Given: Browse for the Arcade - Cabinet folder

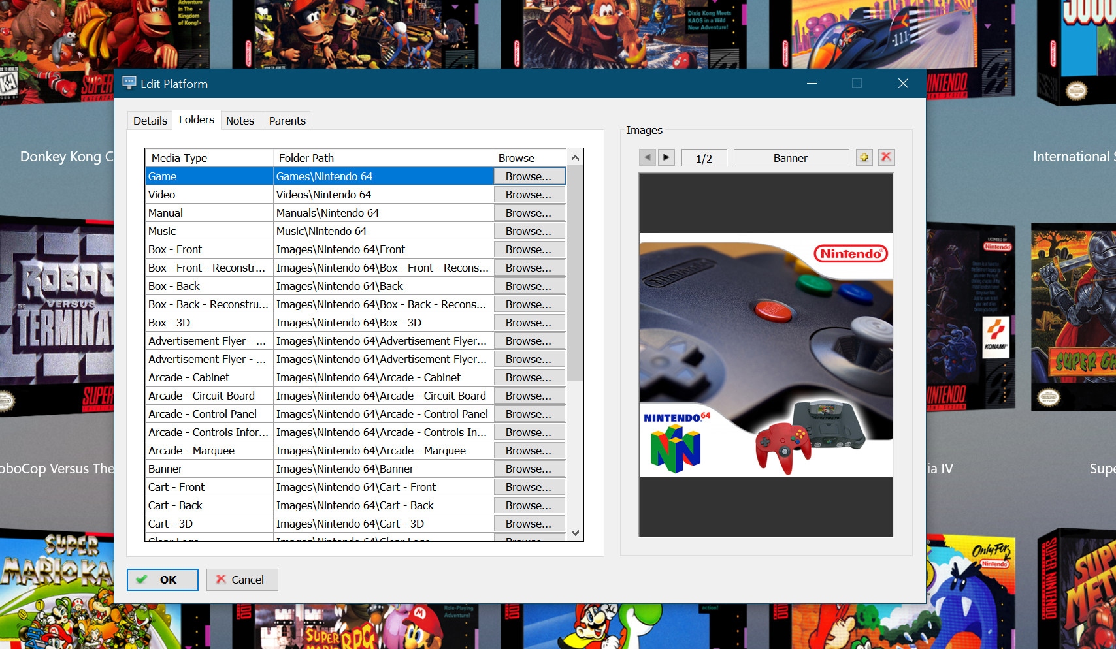Looking at the screenshot, I should point(529,377).
